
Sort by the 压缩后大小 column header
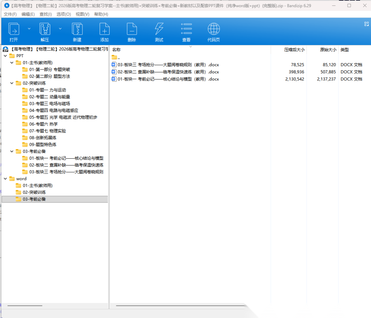tap(294, 50)
